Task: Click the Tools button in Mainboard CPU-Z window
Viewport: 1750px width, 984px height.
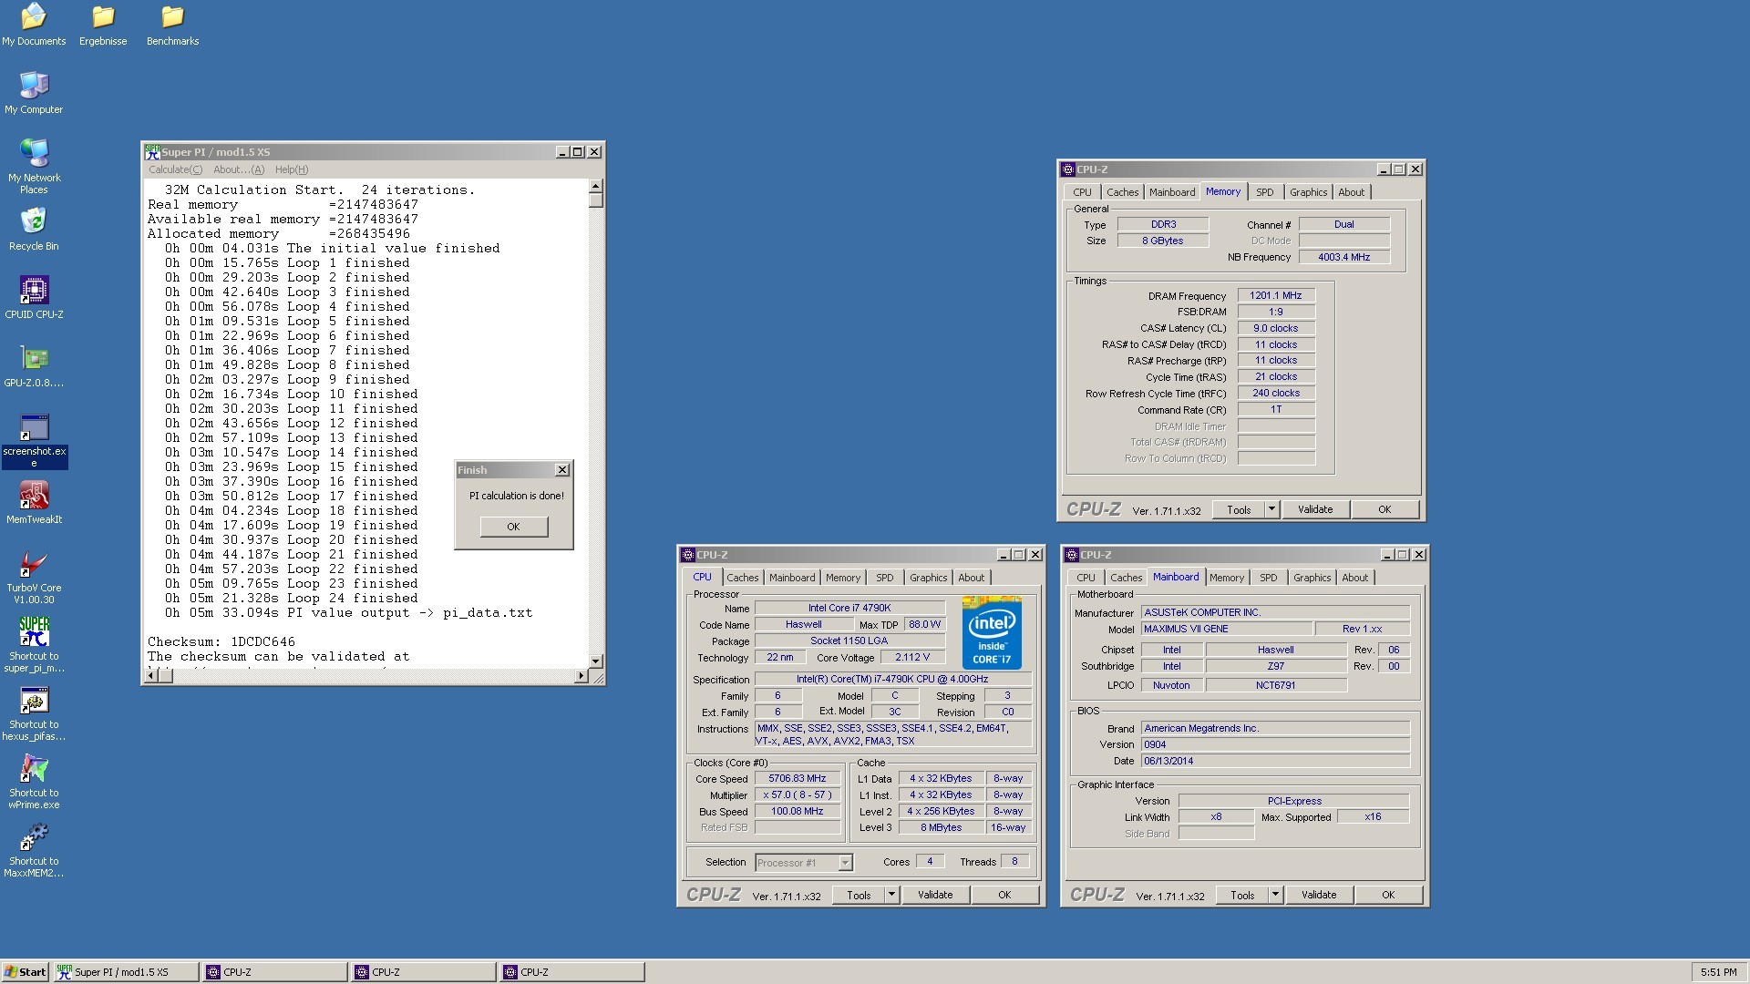Action: (x=1242, y=895)
